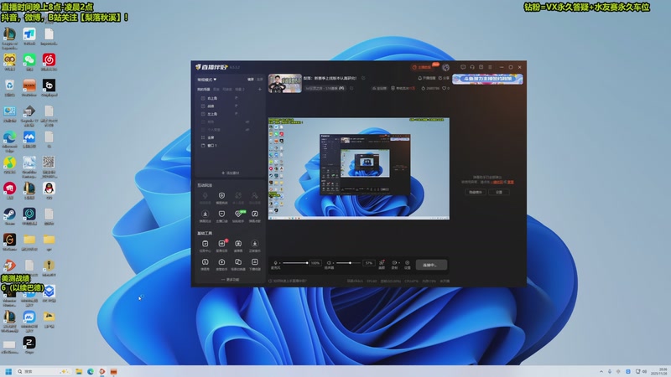Open the scene switcher overlapping-screens icon
Image resolution: width=671 pixels, height=377 pixels.
[238, 261]
